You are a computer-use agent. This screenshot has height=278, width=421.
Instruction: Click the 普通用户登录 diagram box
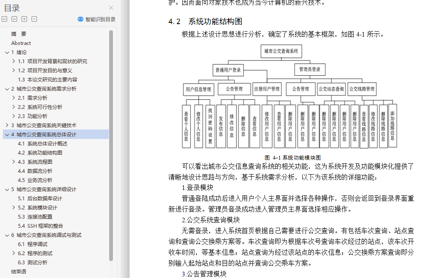228,70
